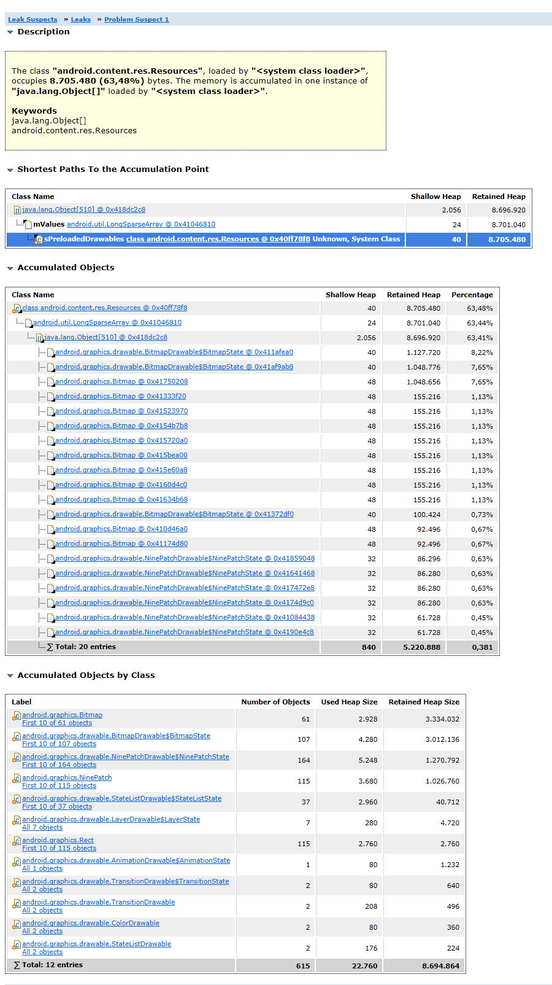This screenshot has width=552, height=985.
Task: Show All 7 objects for LayerState
Action: 42,827
